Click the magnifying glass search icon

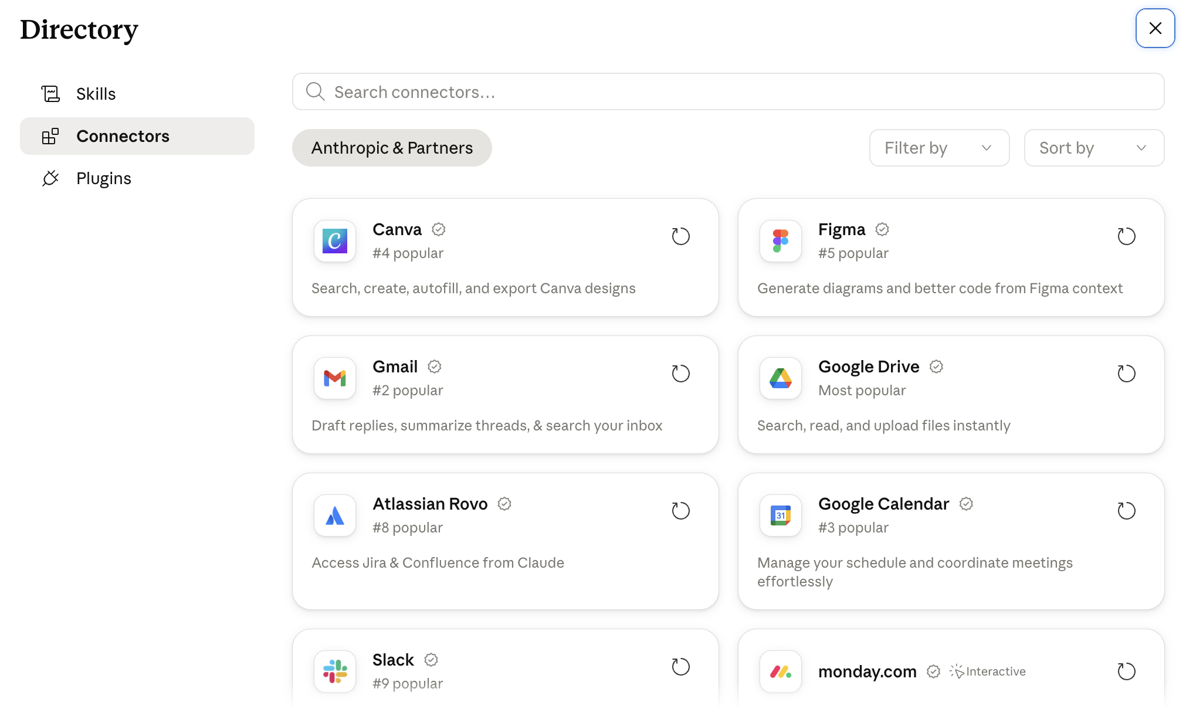[x=315, y=91]
